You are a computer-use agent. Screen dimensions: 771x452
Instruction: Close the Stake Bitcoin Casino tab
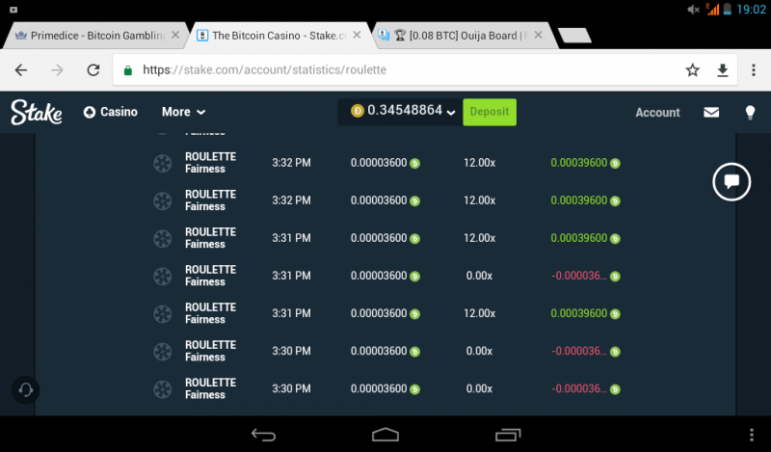357,35
